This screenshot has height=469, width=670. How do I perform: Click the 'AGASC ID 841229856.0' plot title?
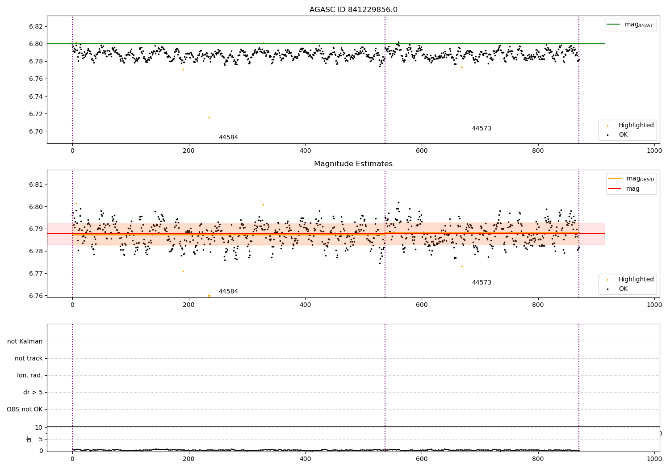tap(353, 10)
